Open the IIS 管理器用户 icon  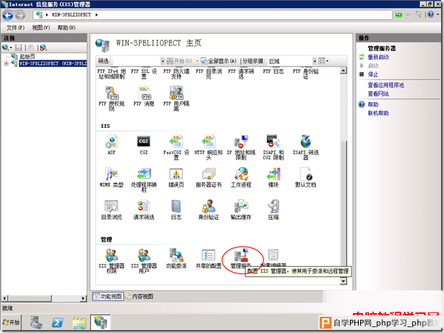click(143, 256)
